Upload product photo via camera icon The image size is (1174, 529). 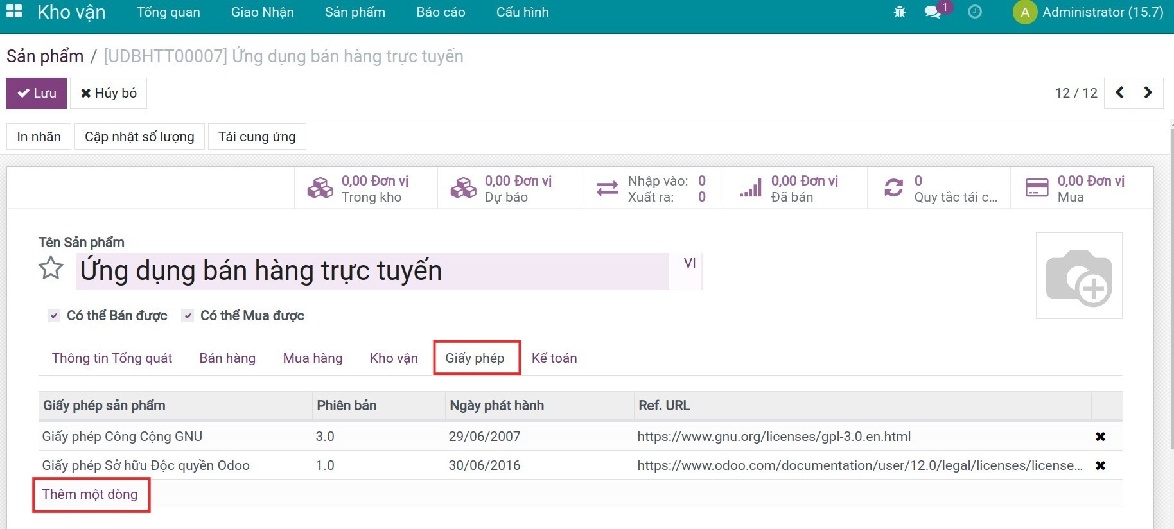1079,276
